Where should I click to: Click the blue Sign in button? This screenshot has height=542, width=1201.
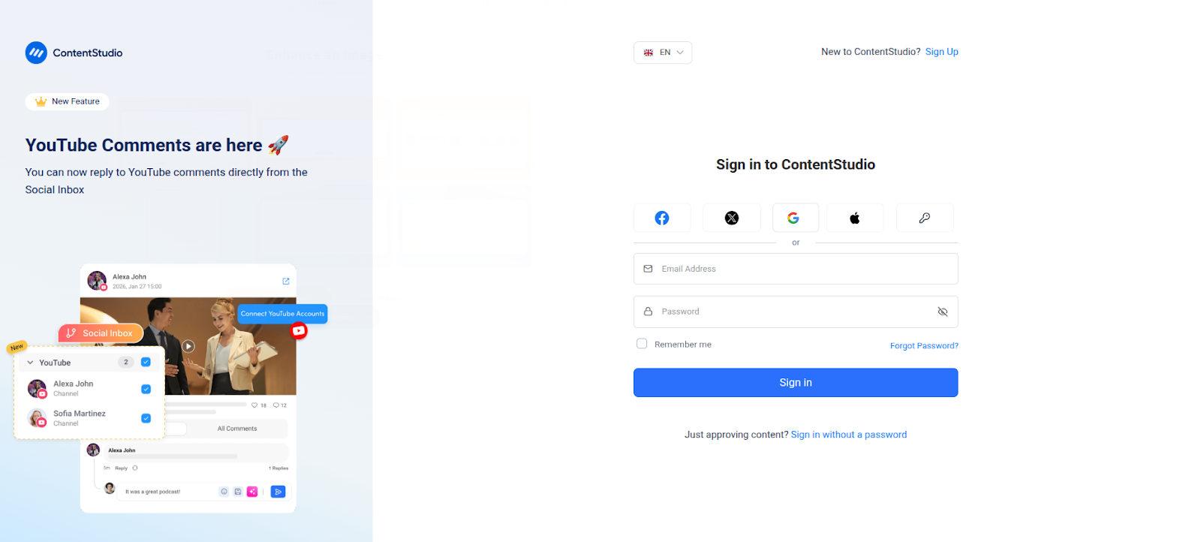796,382
